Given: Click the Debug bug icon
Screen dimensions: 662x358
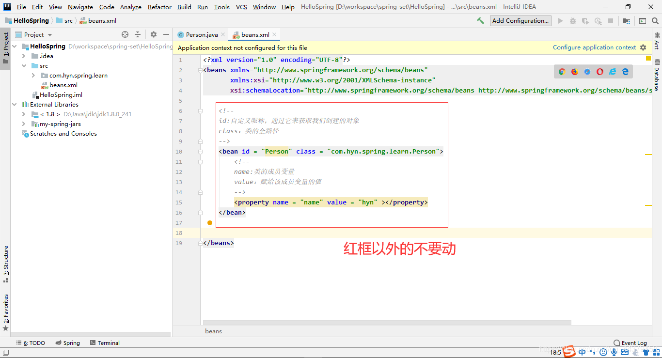Looking at the screenshot, I should (573, 21).
